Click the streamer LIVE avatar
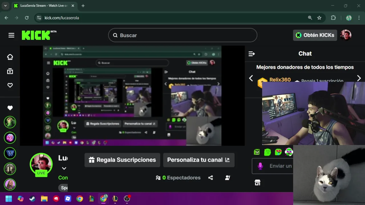This screenshot has width=365, height=205. pos(41,165)
